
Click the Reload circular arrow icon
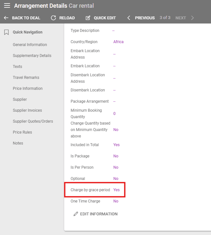(53, 18)
